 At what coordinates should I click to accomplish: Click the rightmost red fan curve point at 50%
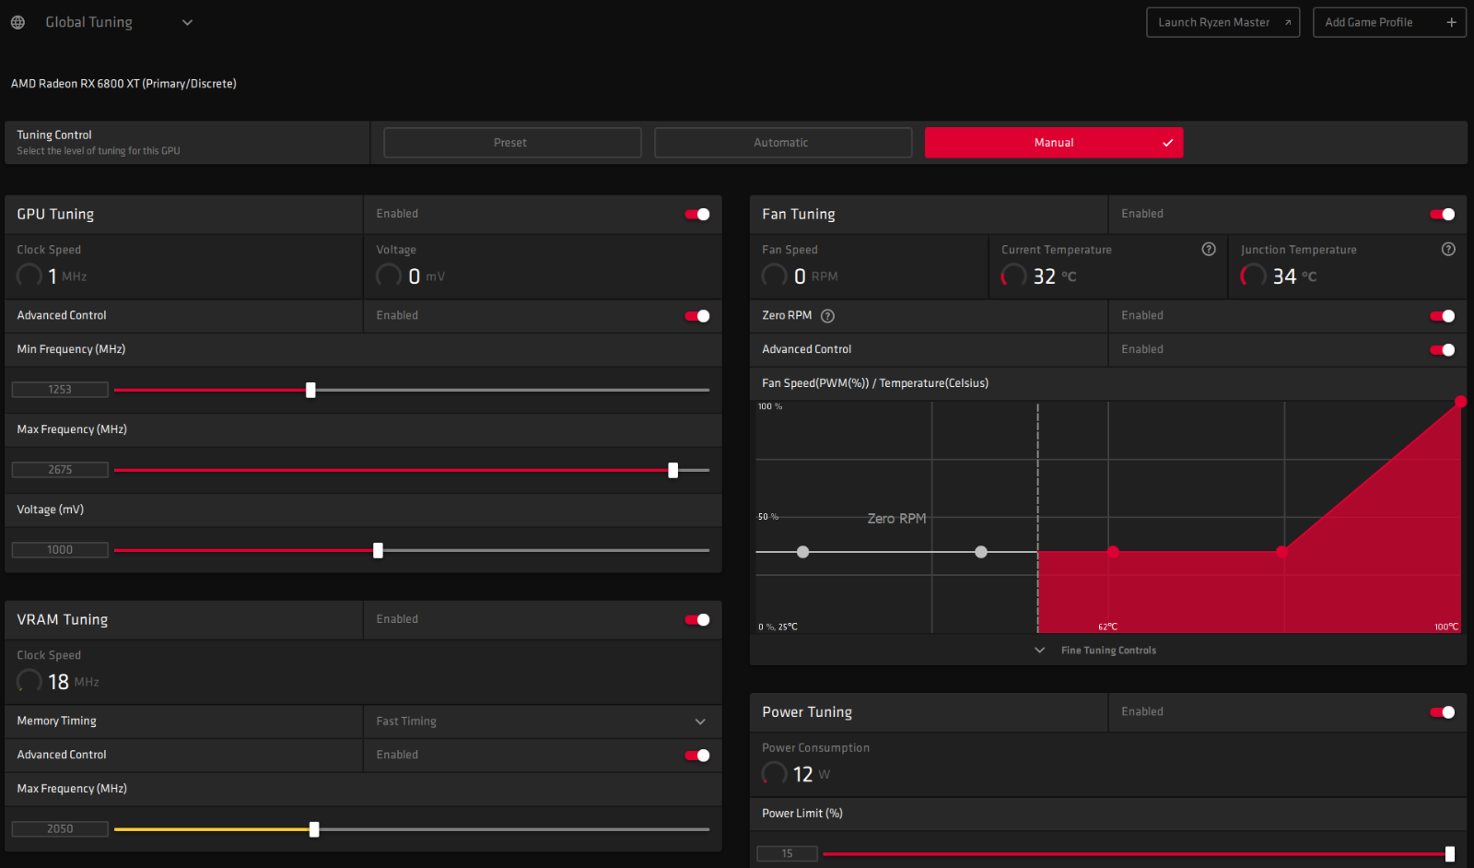1281,552
